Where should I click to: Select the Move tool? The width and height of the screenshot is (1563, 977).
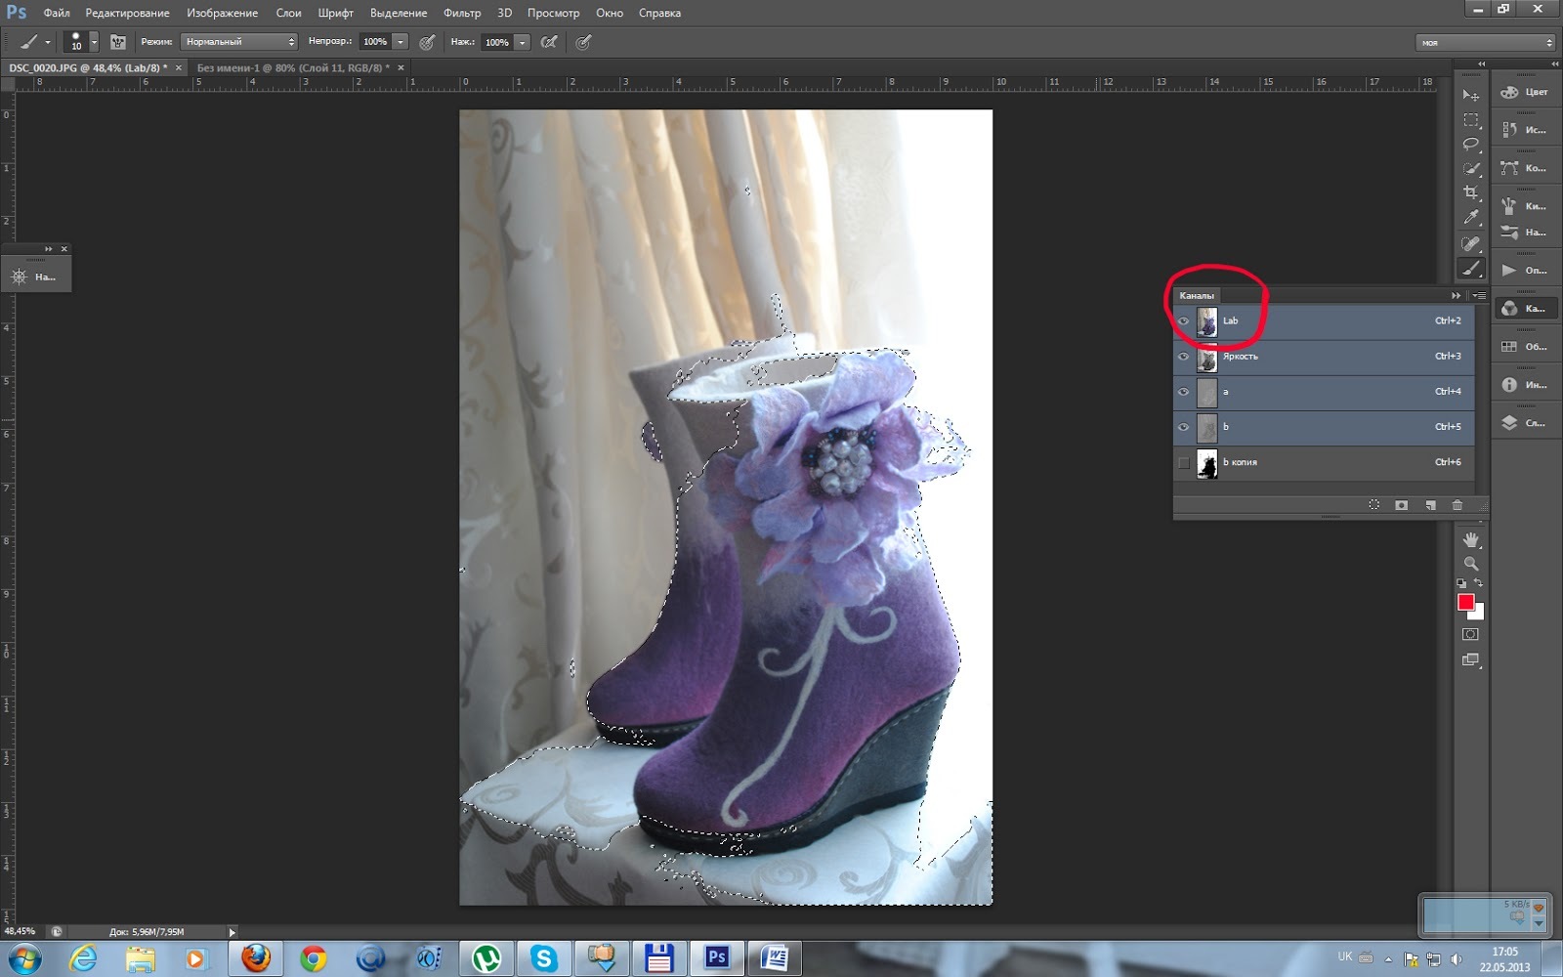coord(1470,95)
